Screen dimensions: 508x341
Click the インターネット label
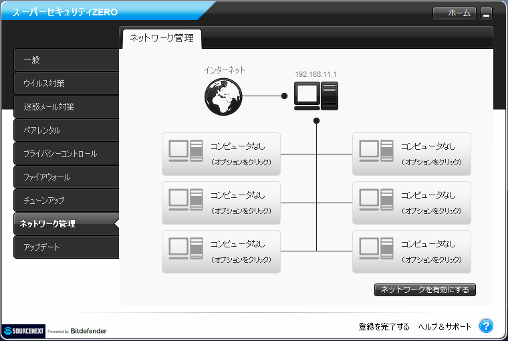point(225,70)
